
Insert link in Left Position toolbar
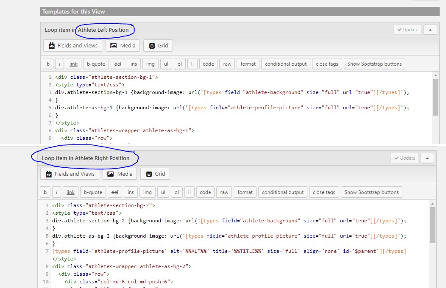74,64
